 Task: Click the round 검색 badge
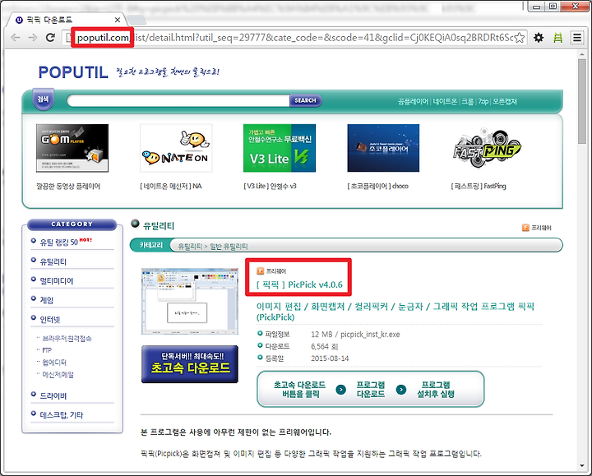[x=43, y=99]
